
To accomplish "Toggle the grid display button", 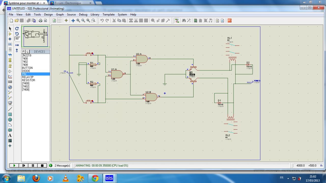I will coord(59,21).
